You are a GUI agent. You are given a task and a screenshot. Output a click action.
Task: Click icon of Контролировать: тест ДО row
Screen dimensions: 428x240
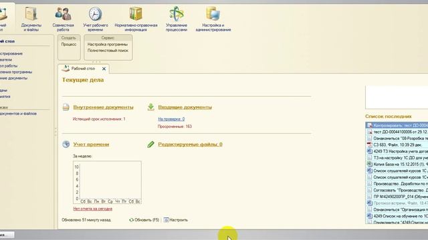point(369,125)
